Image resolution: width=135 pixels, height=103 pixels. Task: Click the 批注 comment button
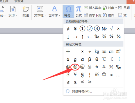pos(26,12)
